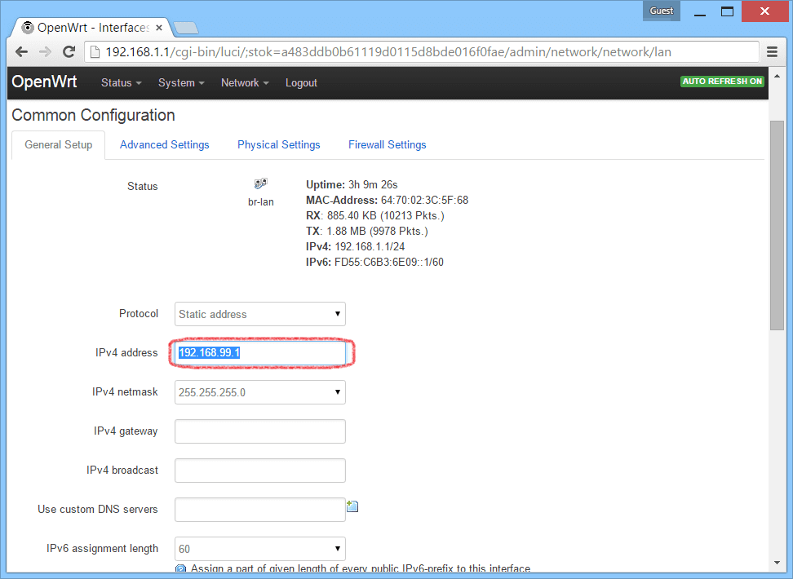Screen dimensions: 793x579
Task: Click the page scroll-up arrow
Action: tap(777, 76)
